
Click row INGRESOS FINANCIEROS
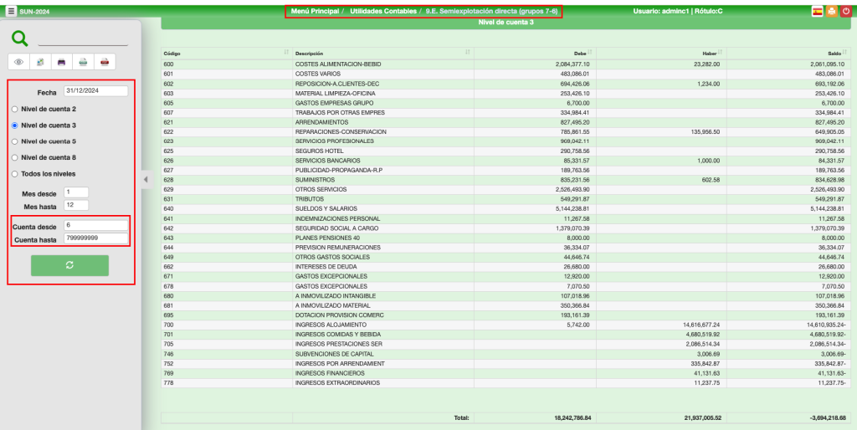[506, 373]
